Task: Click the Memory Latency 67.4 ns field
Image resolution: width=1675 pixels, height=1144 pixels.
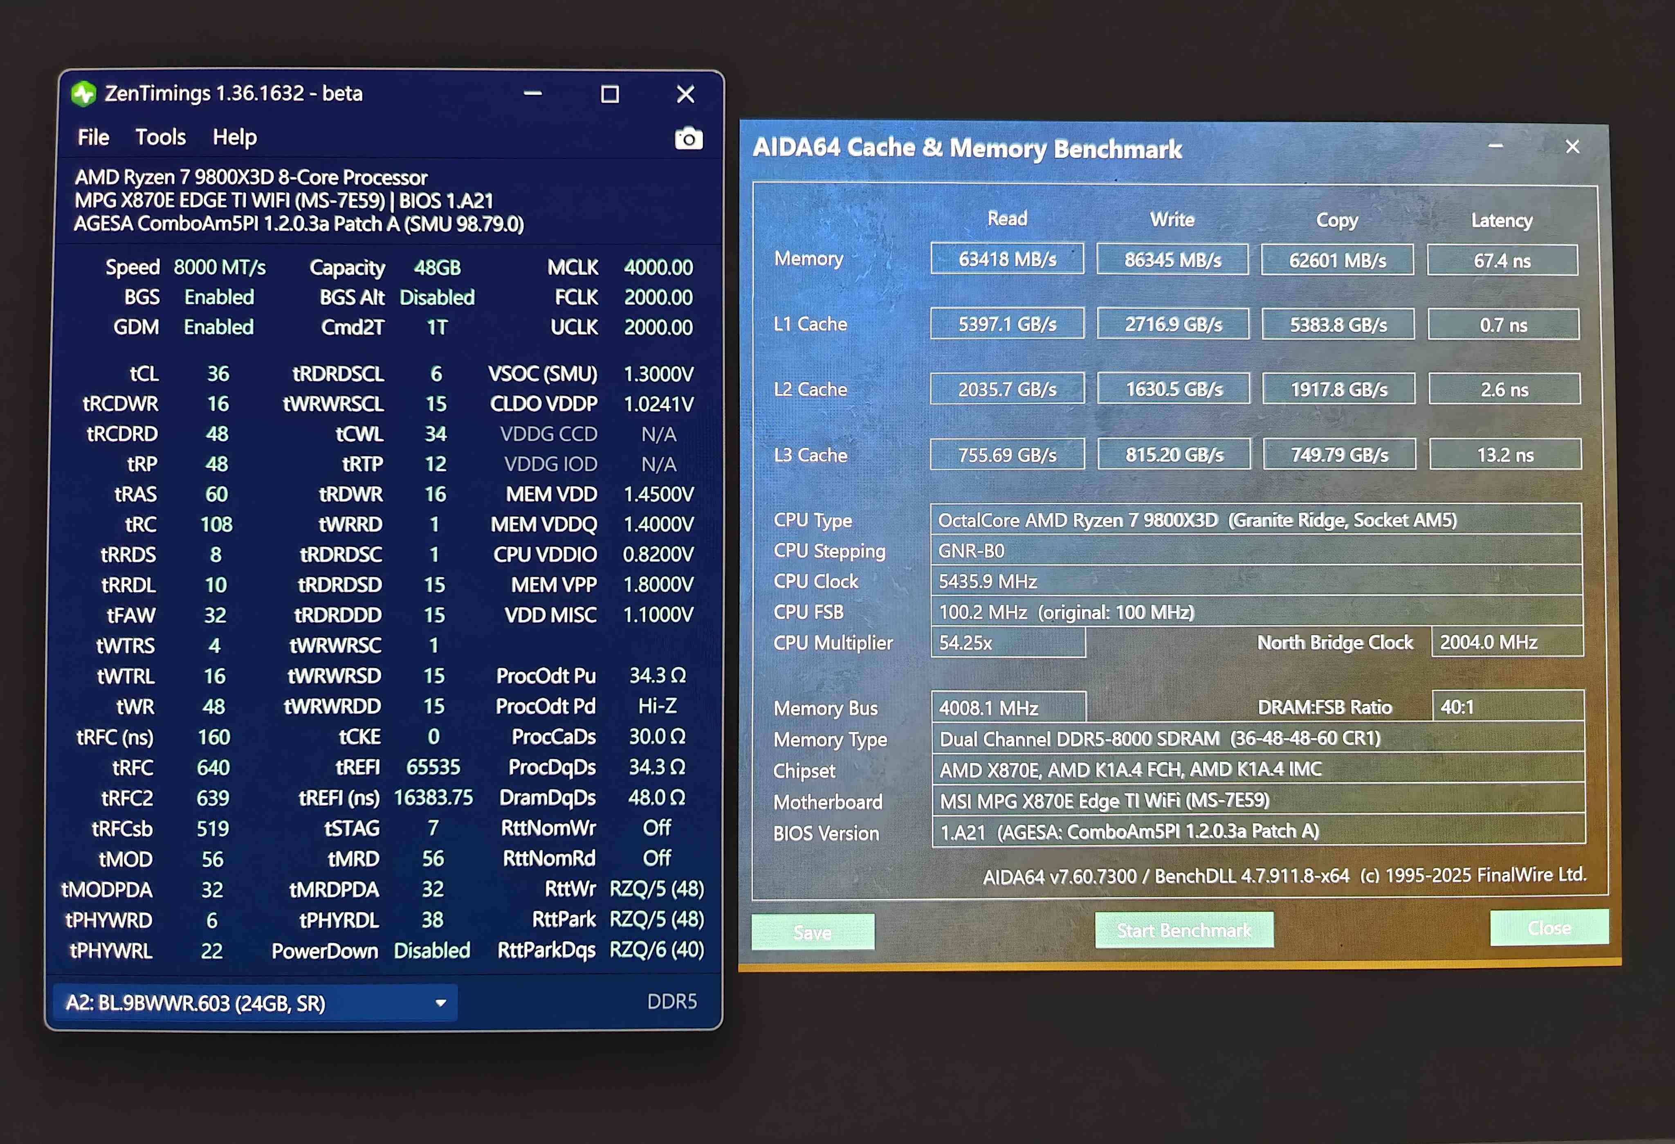Action: point(1503,261)
